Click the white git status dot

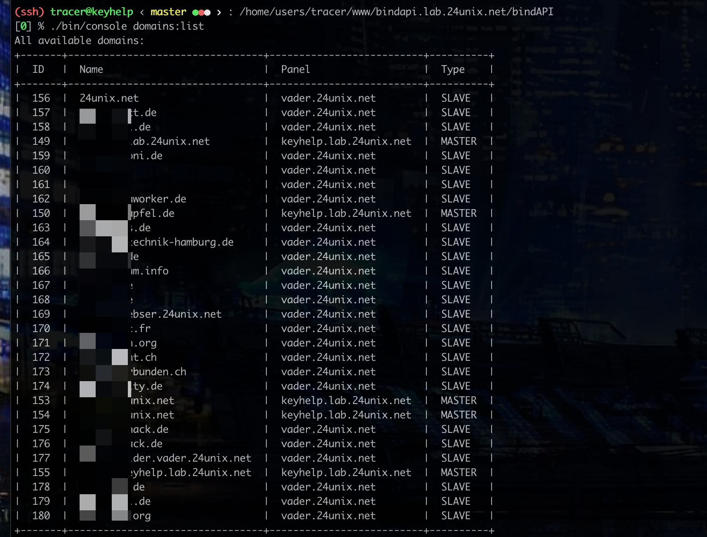207,13
